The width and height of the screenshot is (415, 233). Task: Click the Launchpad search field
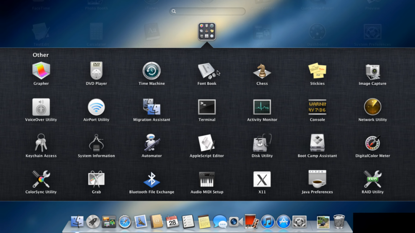coord(207,11)
